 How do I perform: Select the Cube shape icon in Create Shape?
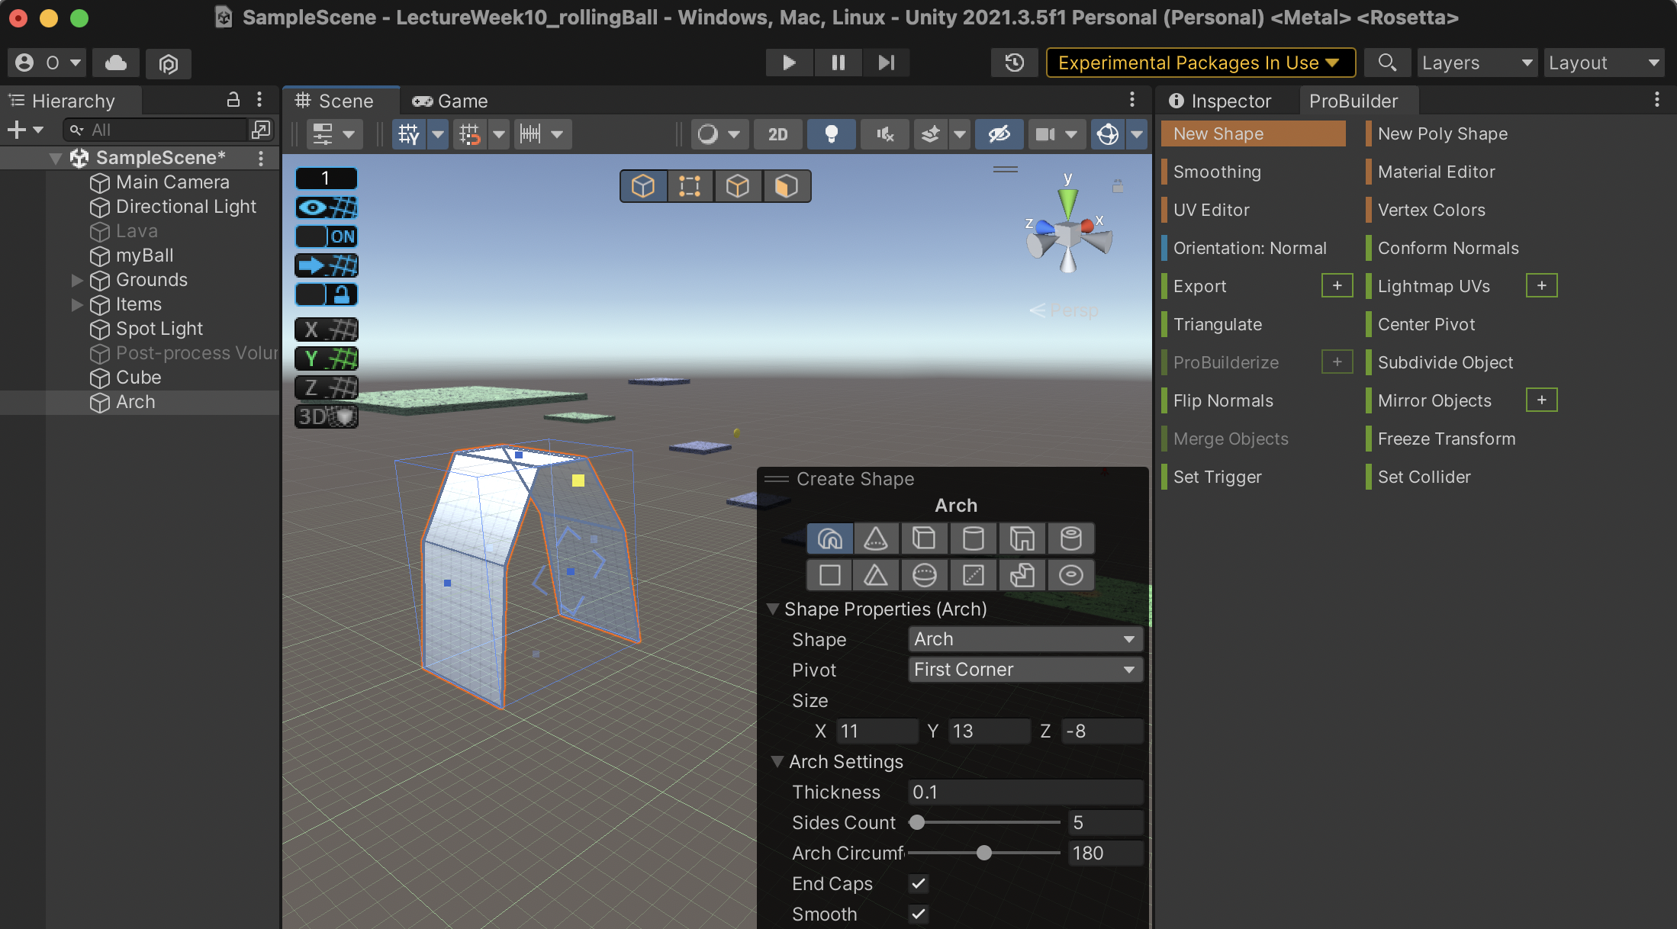(924, 538)
